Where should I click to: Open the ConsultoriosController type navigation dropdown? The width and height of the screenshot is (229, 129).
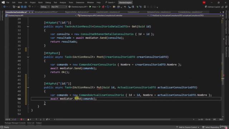coord(113,15)
